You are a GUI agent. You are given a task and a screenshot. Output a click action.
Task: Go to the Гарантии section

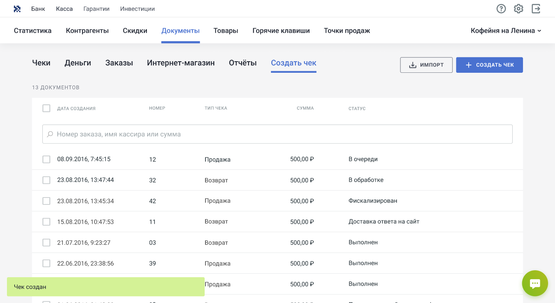pos(96,9)
